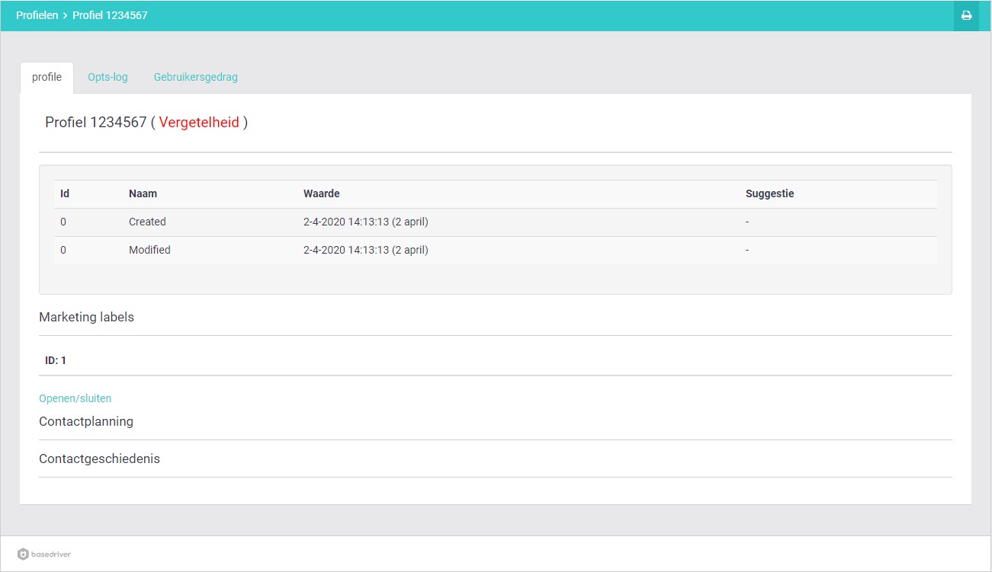Click the Profiel 1234567 heading
The image size is (992, 572).
(x=146, y=123)
